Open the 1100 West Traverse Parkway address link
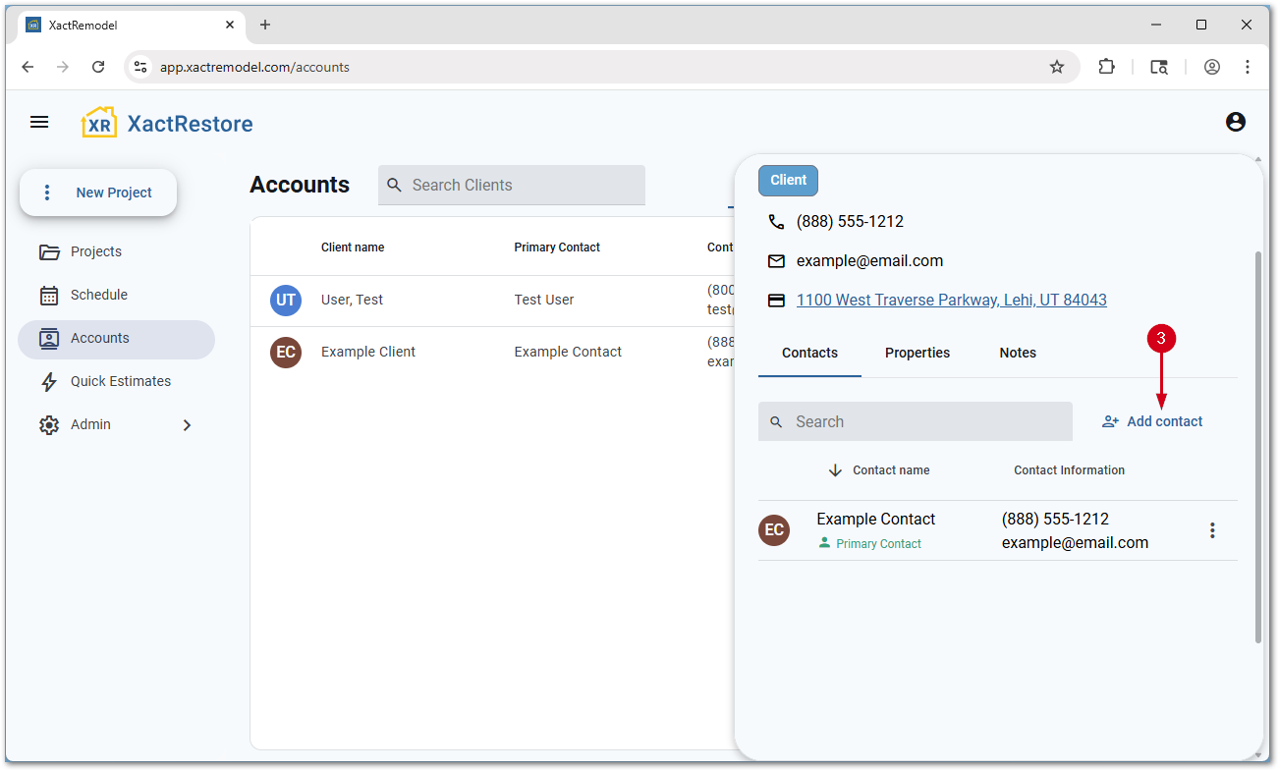Viewport: 1279px width, 771px height. coord(952,301)
